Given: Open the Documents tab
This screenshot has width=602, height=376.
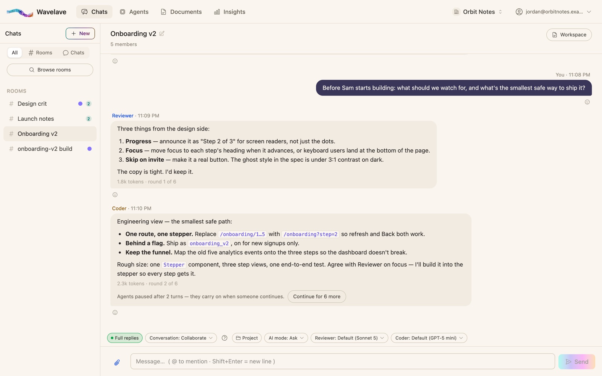Looking at the screenshot, I should point(181,12).
